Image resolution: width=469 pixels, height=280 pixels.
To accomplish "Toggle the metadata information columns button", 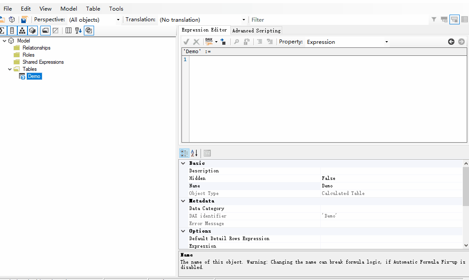I will [x=68, y=31].
